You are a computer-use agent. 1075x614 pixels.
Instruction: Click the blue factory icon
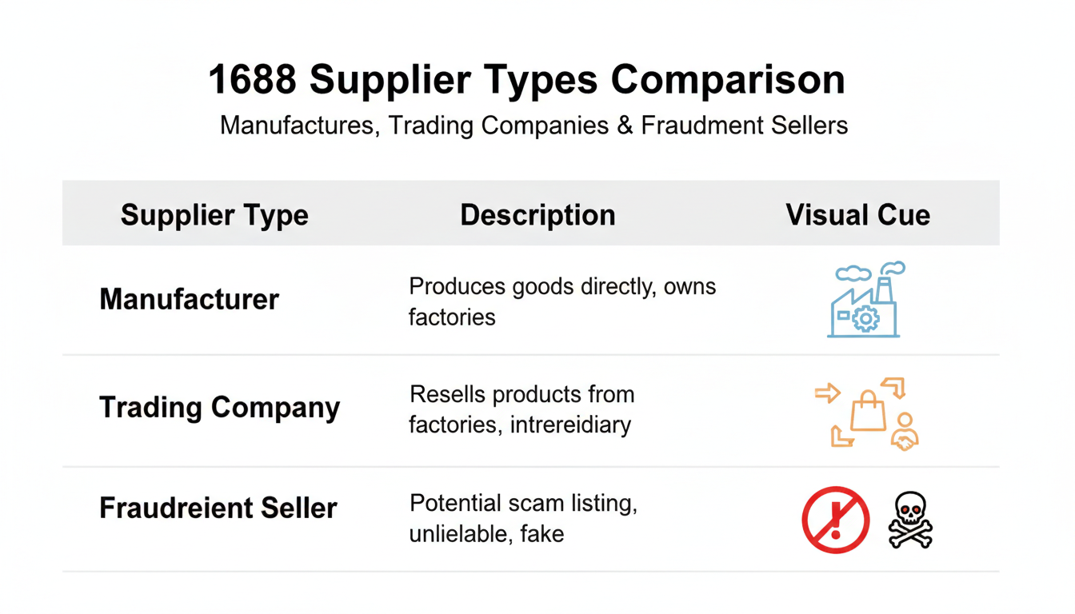pos(865,301)
